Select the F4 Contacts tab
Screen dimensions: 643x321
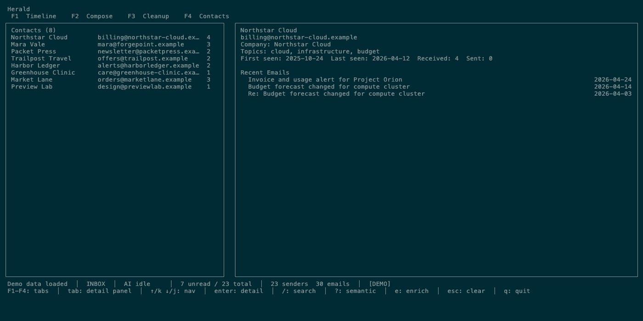tap(207, 16)
